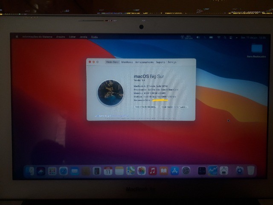Image resolution: width=273 pixels, height=205 pixels.
Task: Open the battery status menu bar icon
Action: pyautogui.click(x=211, y=37)
